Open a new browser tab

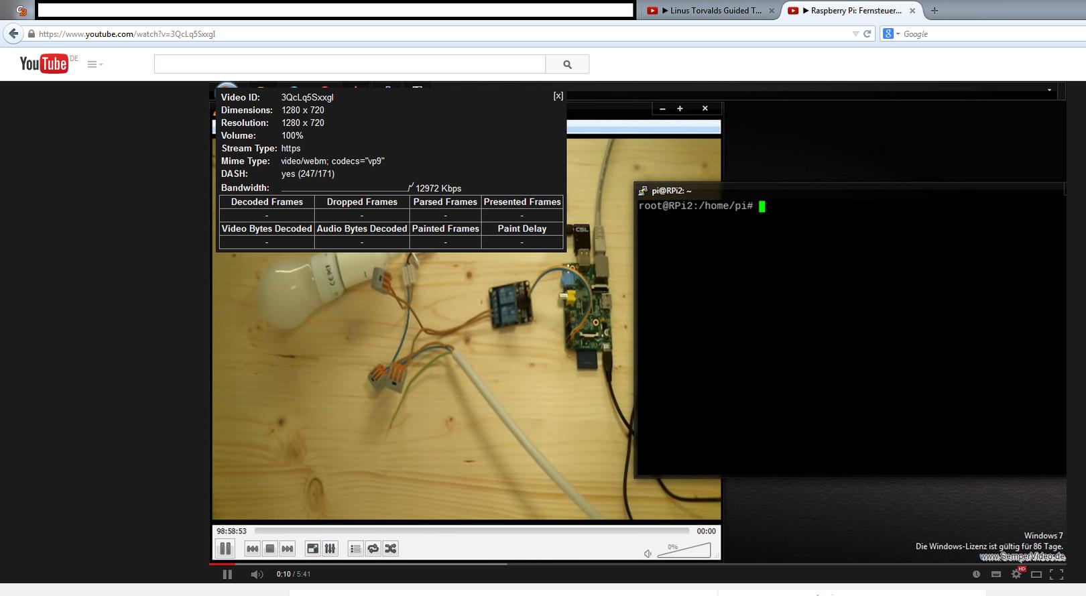point(934,11)
